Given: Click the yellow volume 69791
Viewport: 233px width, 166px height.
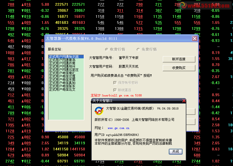Looking at the screenshot, I should (x=63, y=161).
